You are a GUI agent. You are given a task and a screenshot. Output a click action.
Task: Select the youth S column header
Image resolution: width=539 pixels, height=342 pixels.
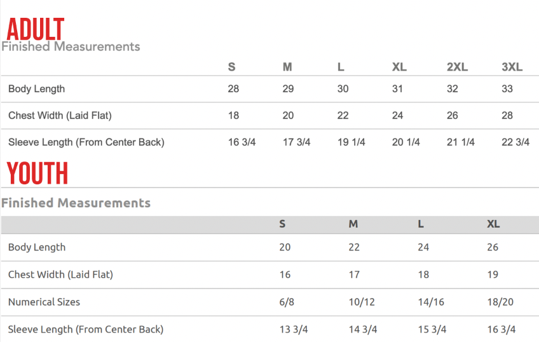(x=282, y=224)
